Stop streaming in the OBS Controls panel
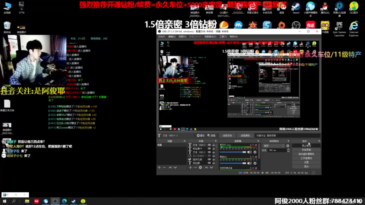365x205 pixels. point(306,146)
